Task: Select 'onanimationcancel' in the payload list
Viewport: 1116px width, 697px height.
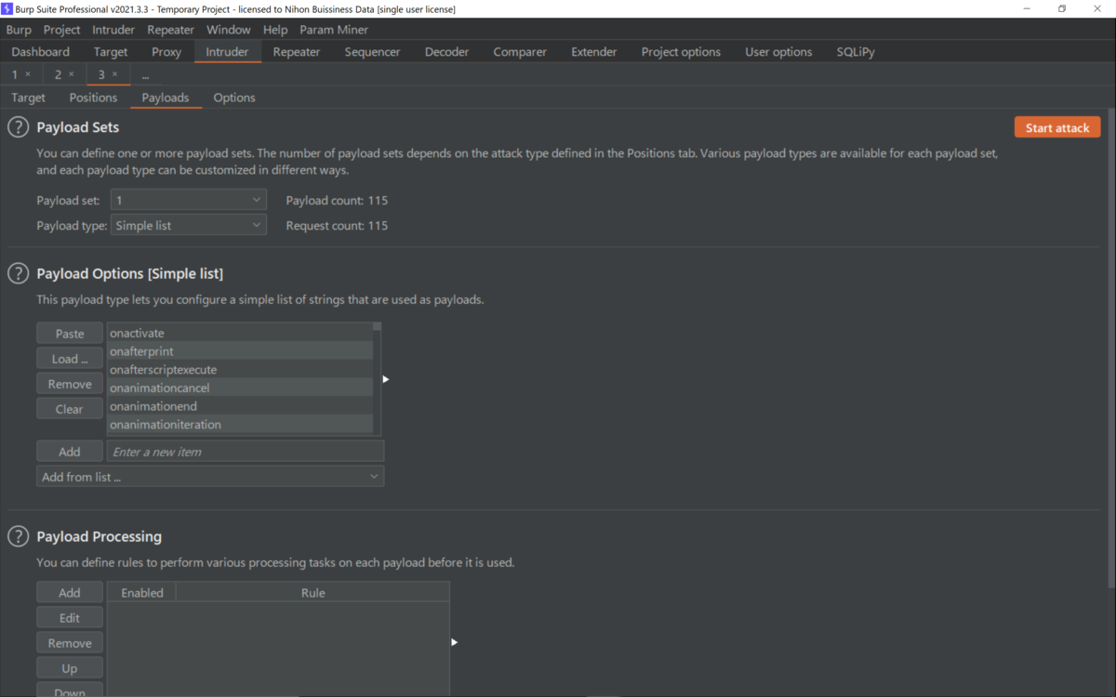Action: tap(240, 388)
